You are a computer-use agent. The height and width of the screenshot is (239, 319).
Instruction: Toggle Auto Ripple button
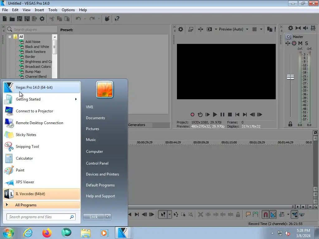point(282,214)
